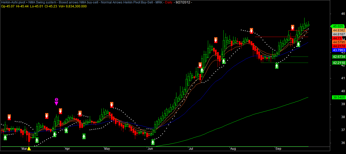
Task: Select the white down-arrow box near the September high
Action: pos(293,27)
